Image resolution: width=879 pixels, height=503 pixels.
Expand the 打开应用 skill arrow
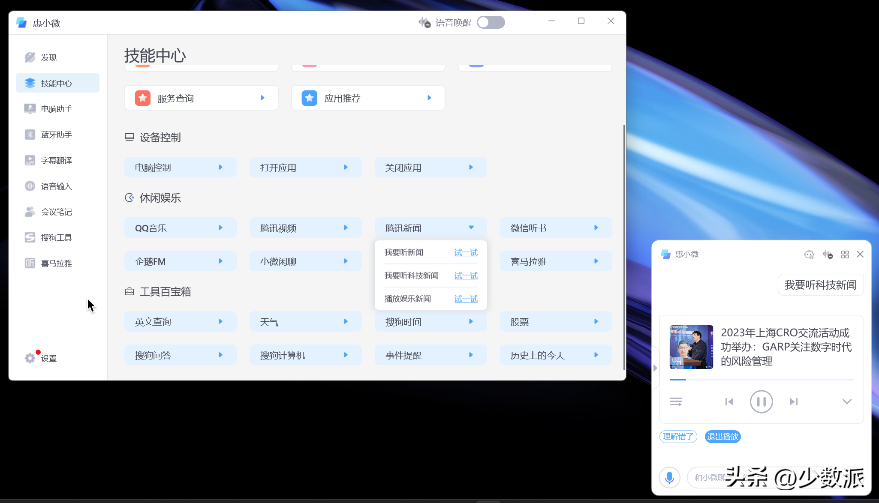coord(346,168)
